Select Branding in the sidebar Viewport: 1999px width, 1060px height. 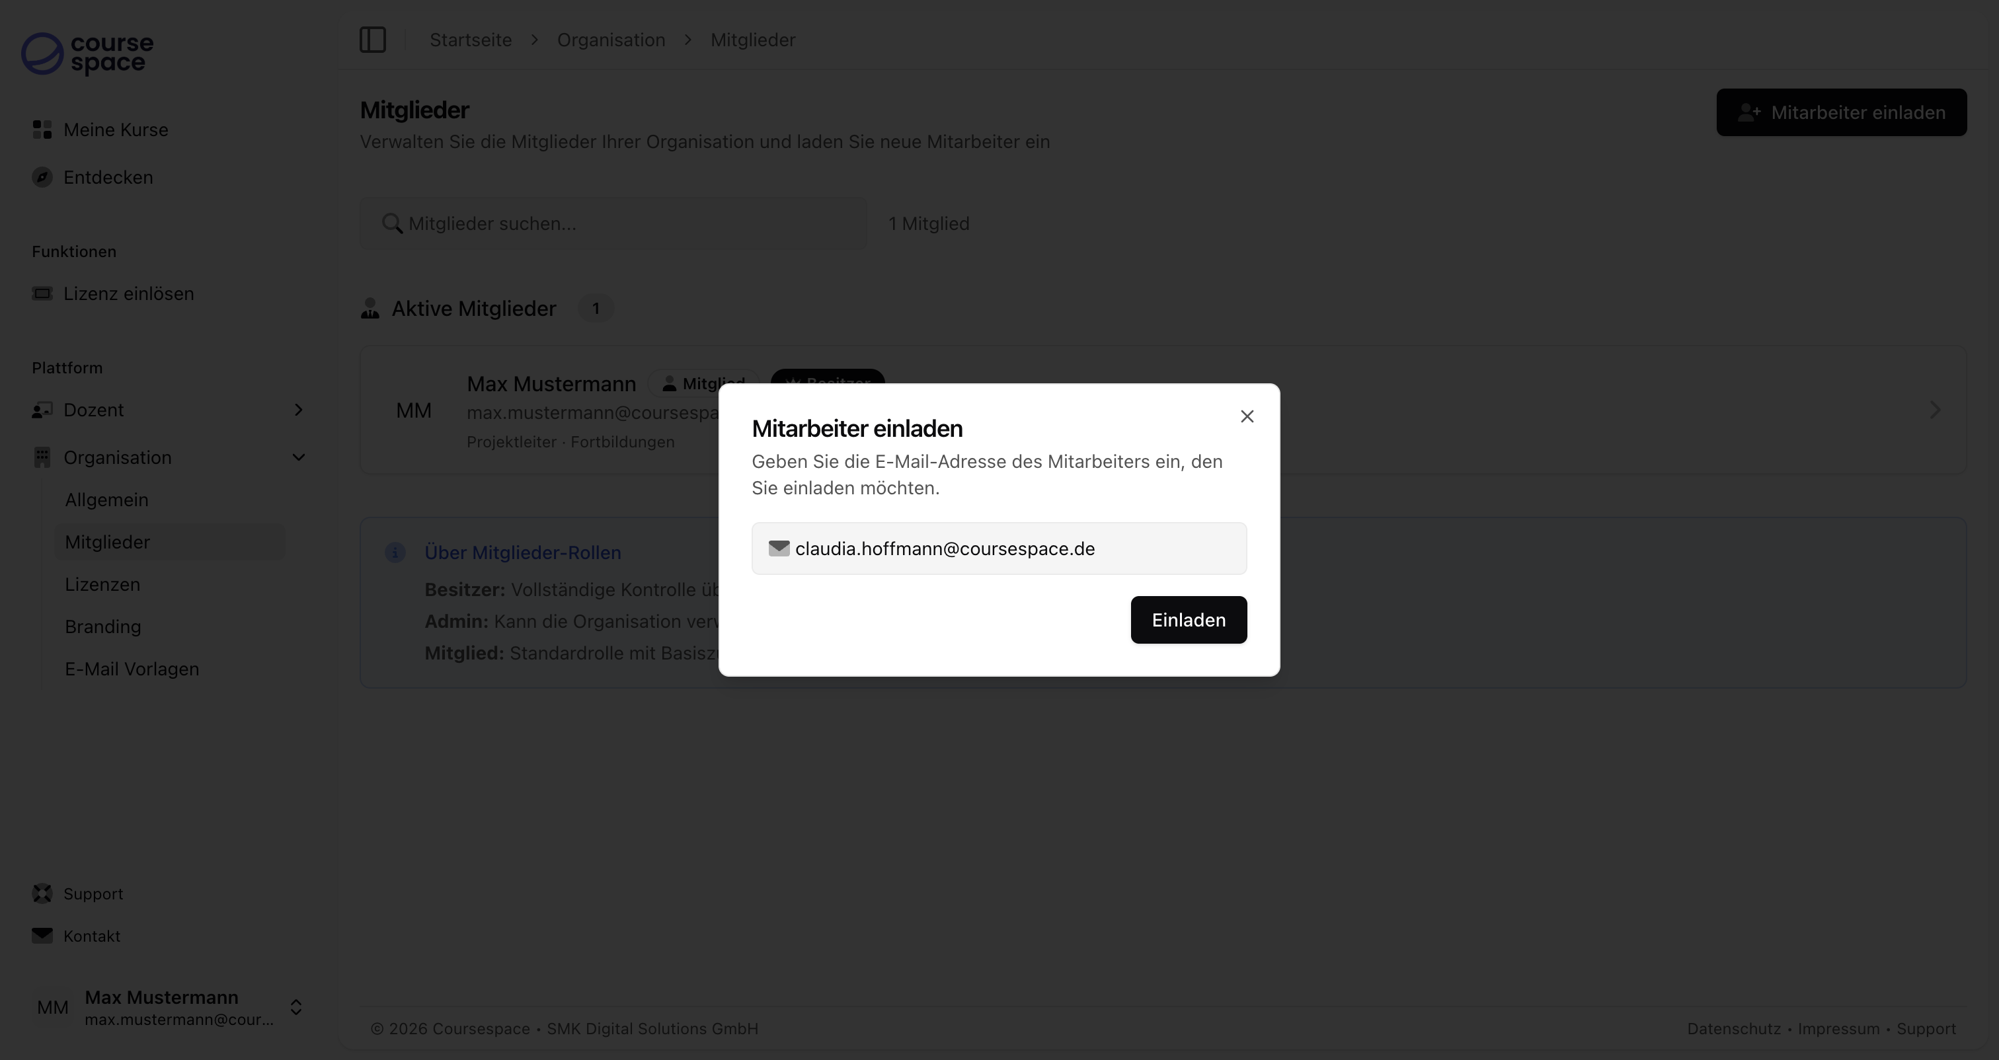tap(102, 626)
